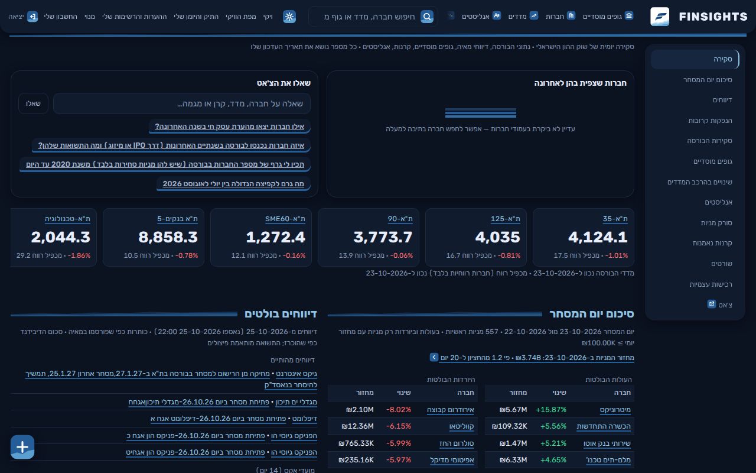Open סורק מניות in the sidebar

pos(695,223)
